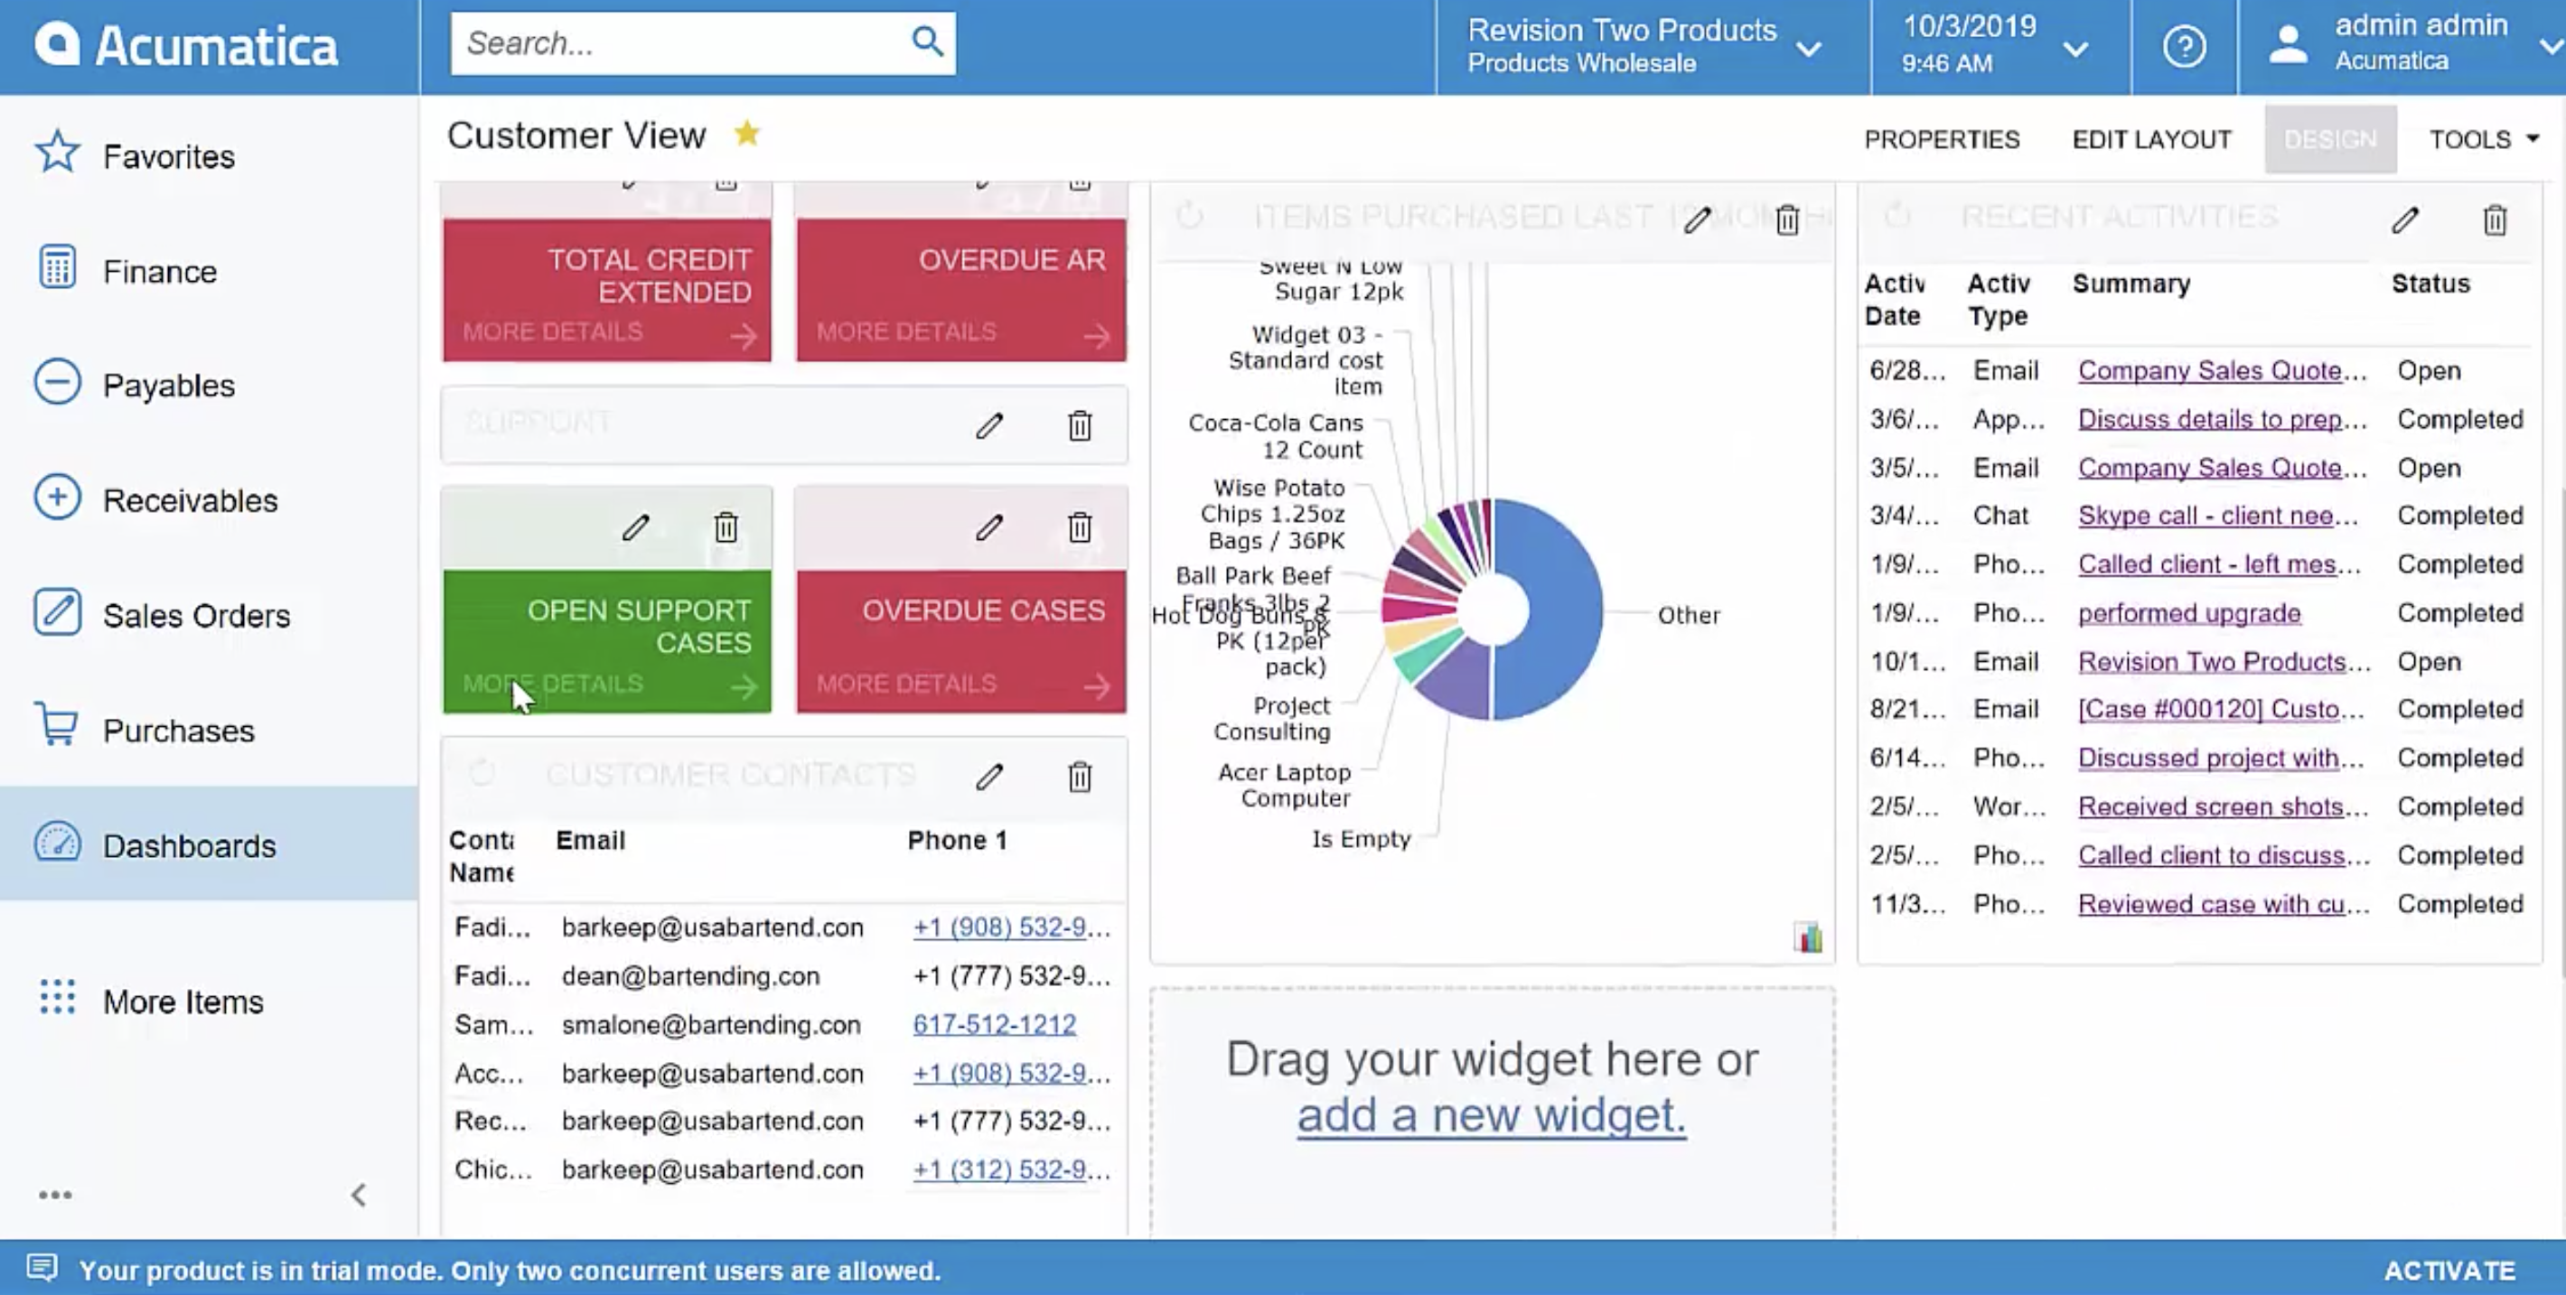Click the Receivables sidebar icon
The width and height of the screenshot is (2566, 1295).
tap(56, 498)
